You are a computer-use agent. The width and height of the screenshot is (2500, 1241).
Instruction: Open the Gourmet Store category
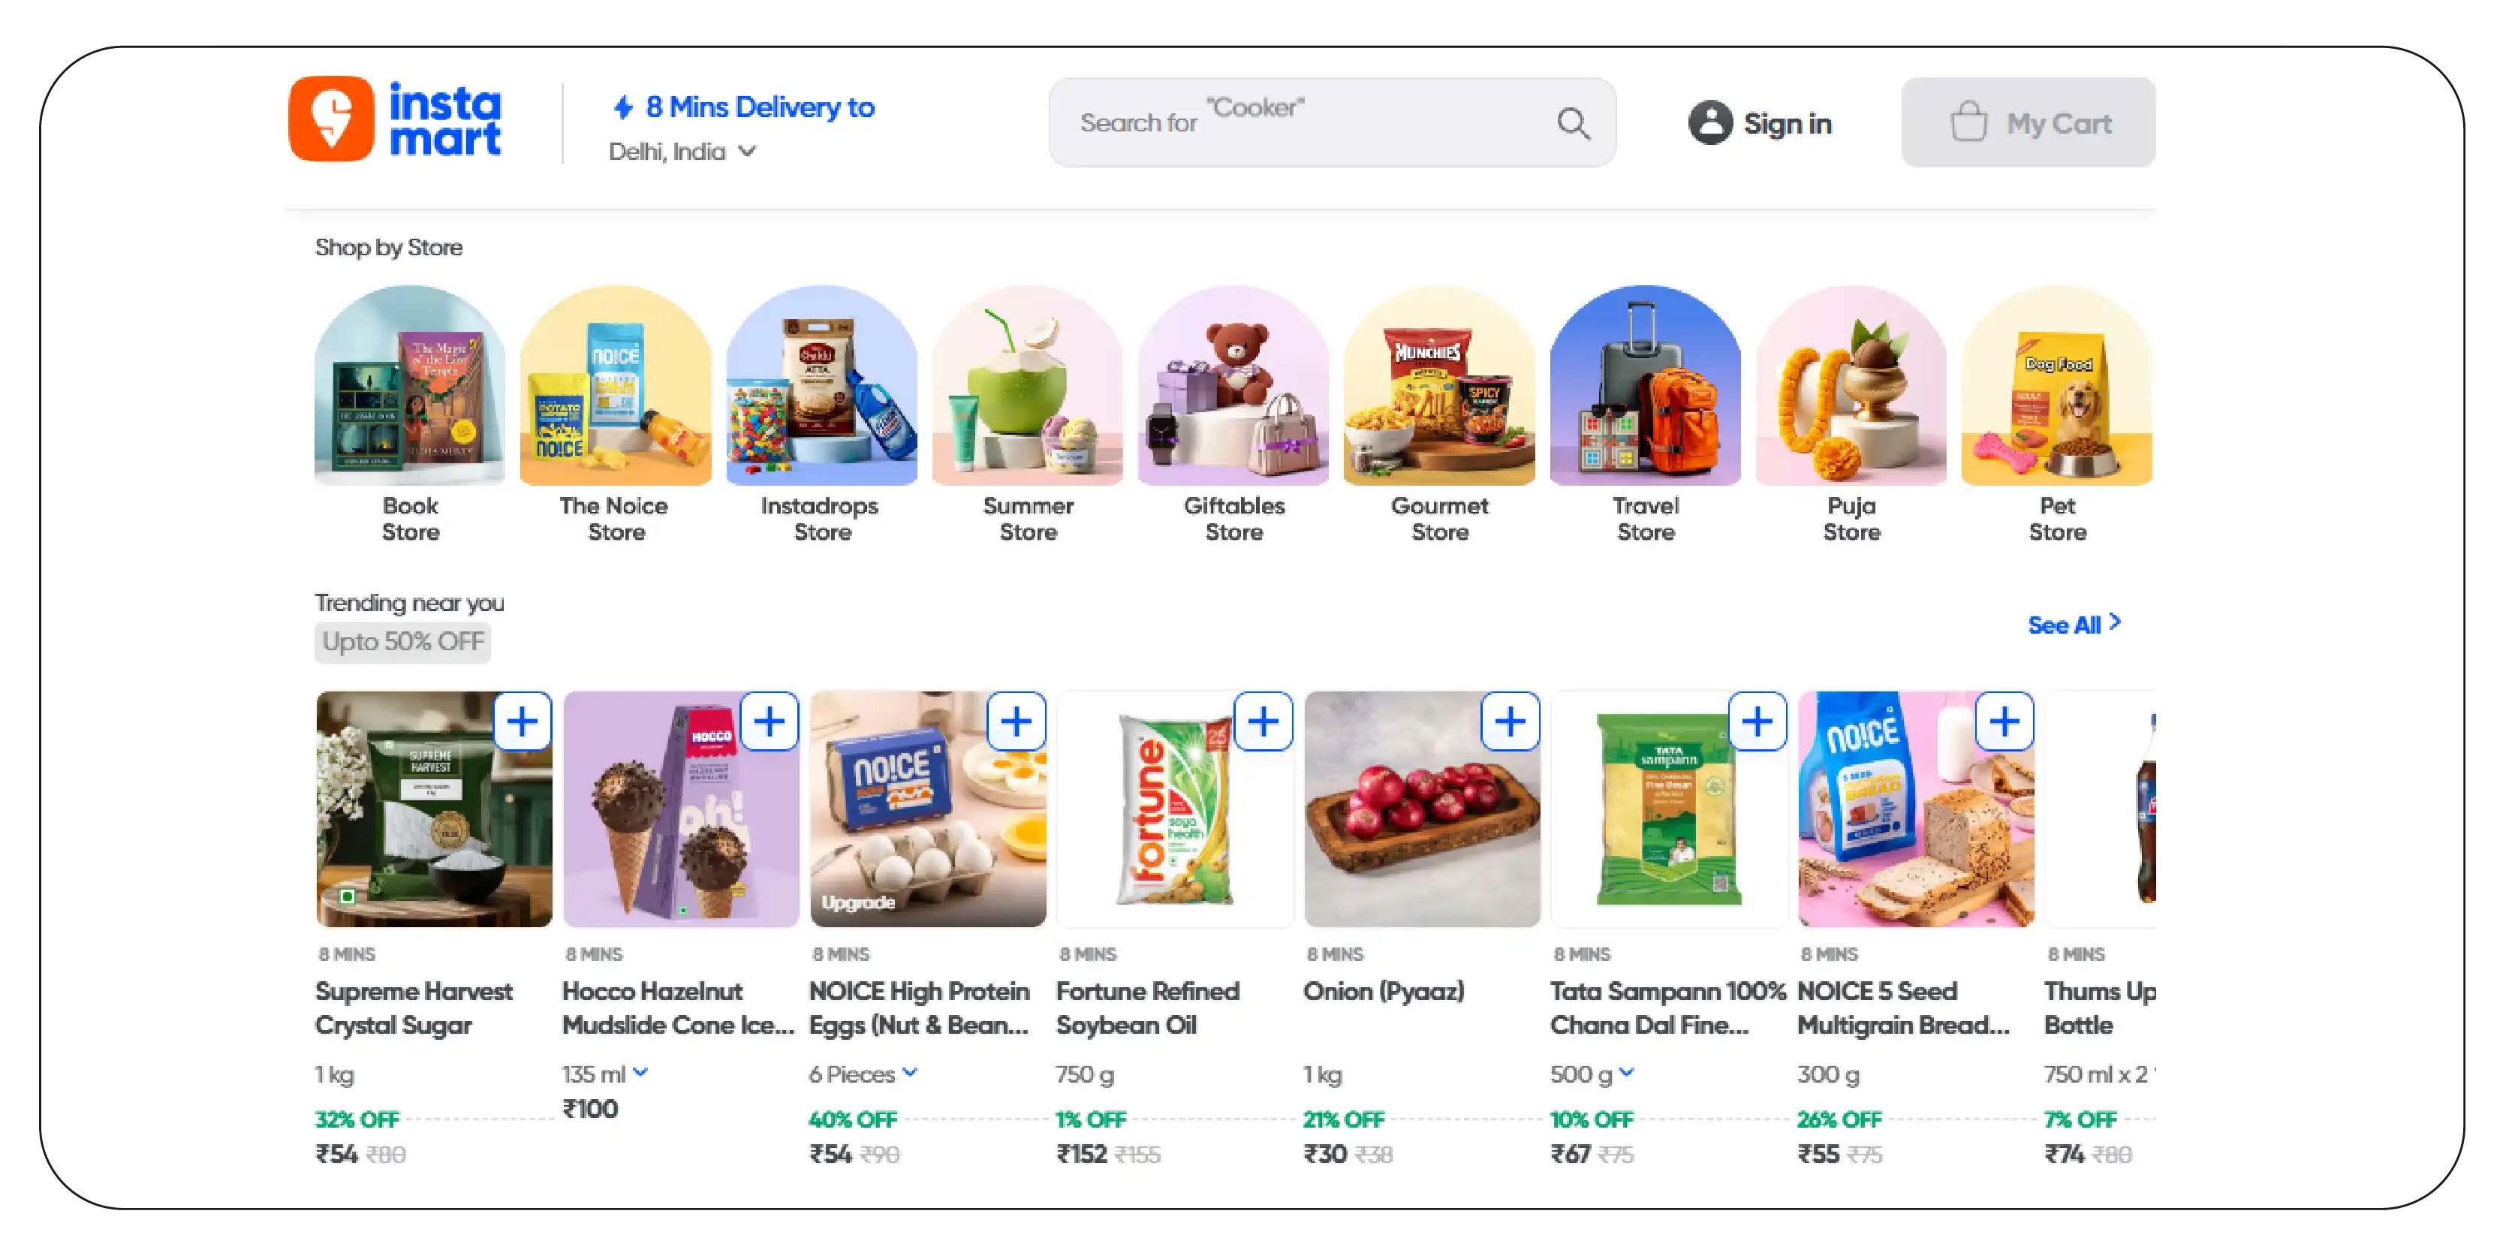(x=1439, y=415)
